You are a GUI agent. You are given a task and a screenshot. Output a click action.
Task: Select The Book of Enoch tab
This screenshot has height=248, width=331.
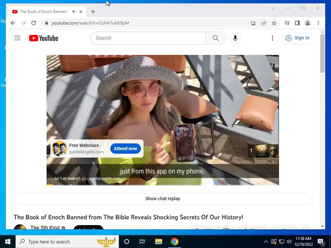(45, 12)
